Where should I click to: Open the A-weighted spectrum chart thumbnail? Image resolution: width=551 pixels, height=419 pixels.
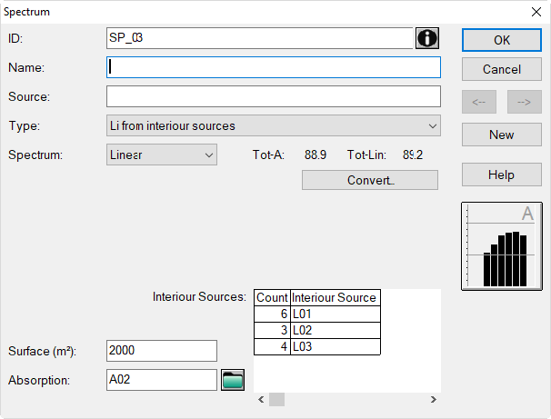(x=502, y=246)
